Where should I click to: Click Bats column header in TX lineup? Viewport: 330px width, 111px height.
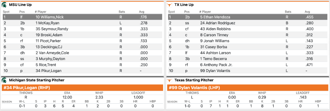point(288,12)
